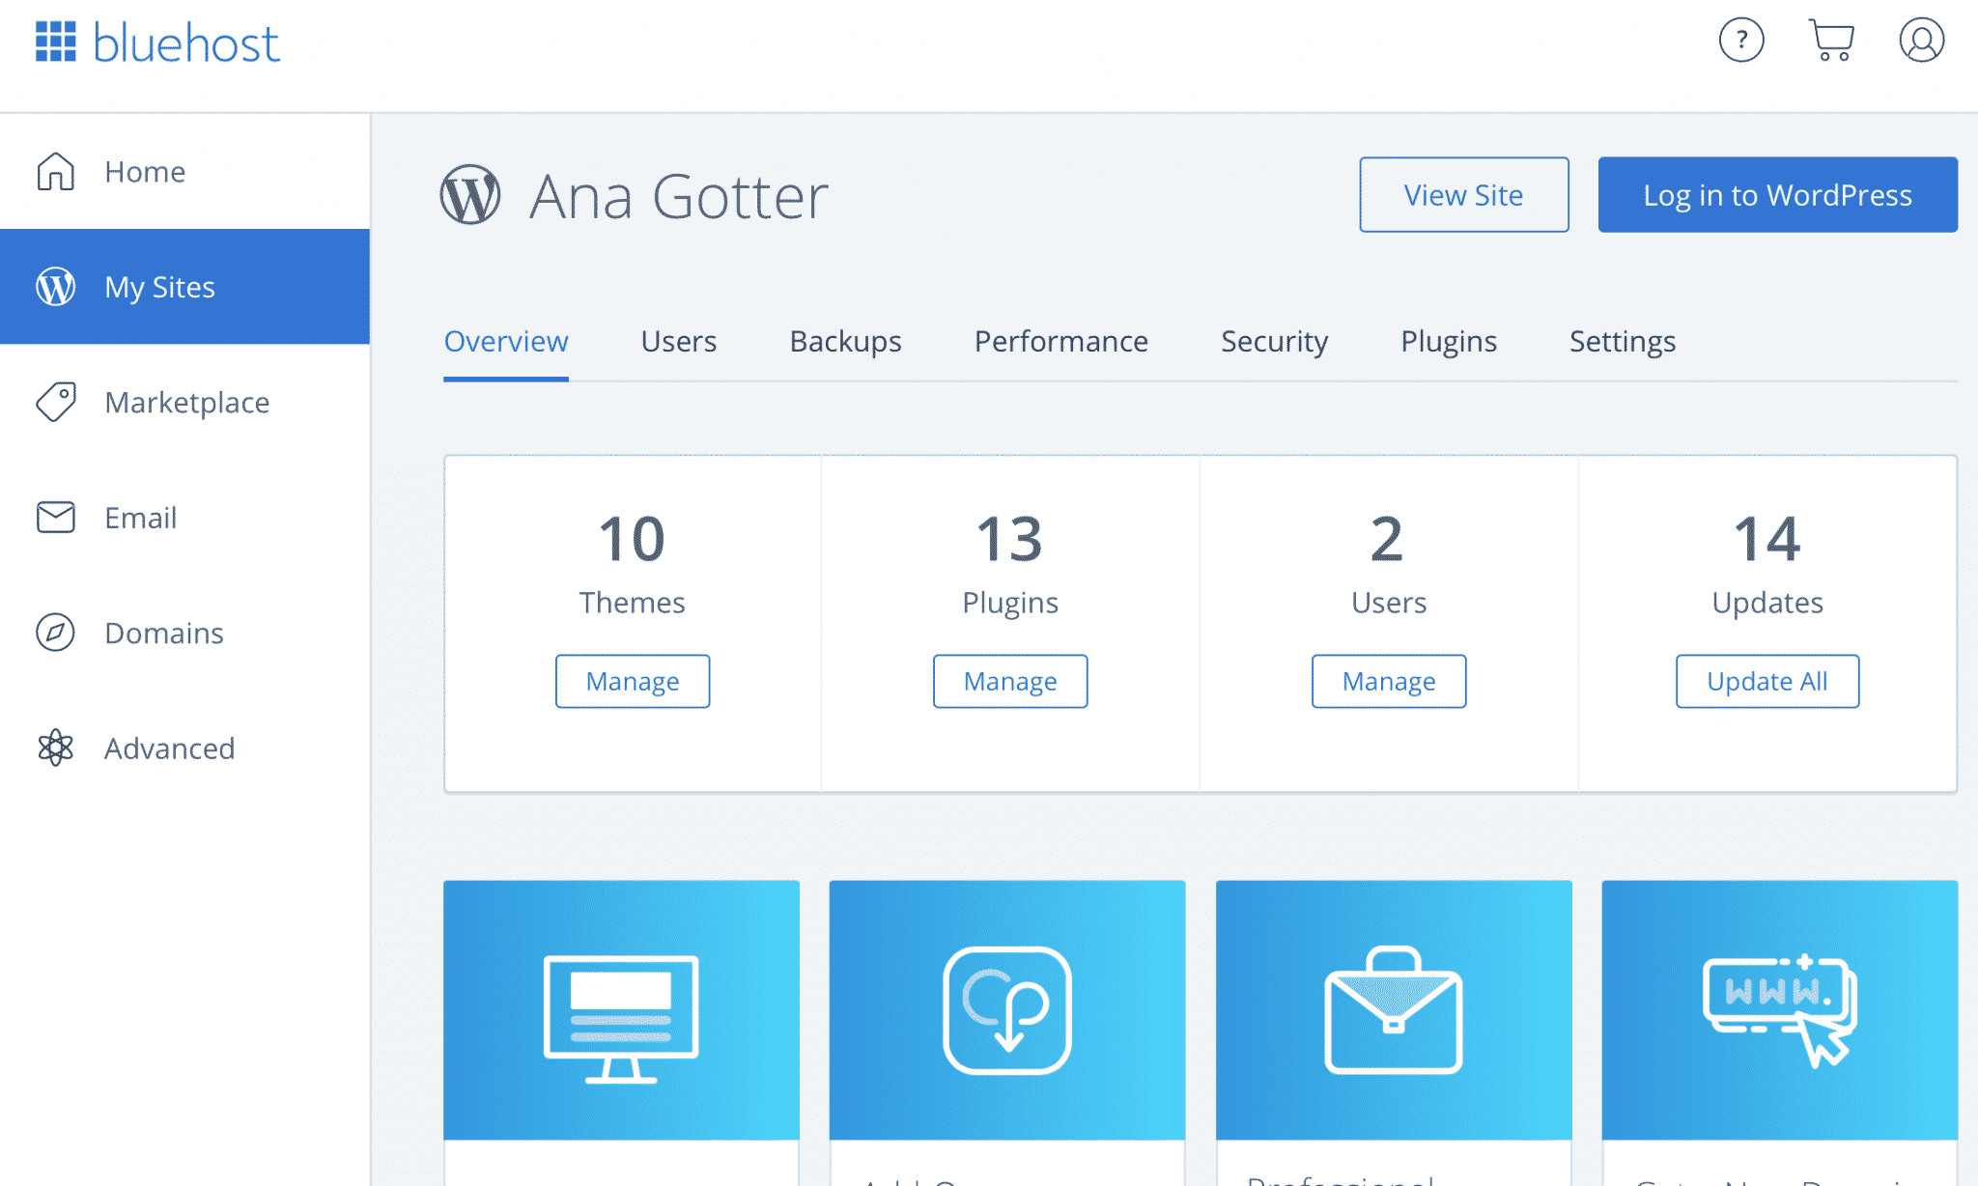Click the WordPress logo next to Ana Gotter
Viewport: 1978px width, 1186px height.
[x=470, y=195]
